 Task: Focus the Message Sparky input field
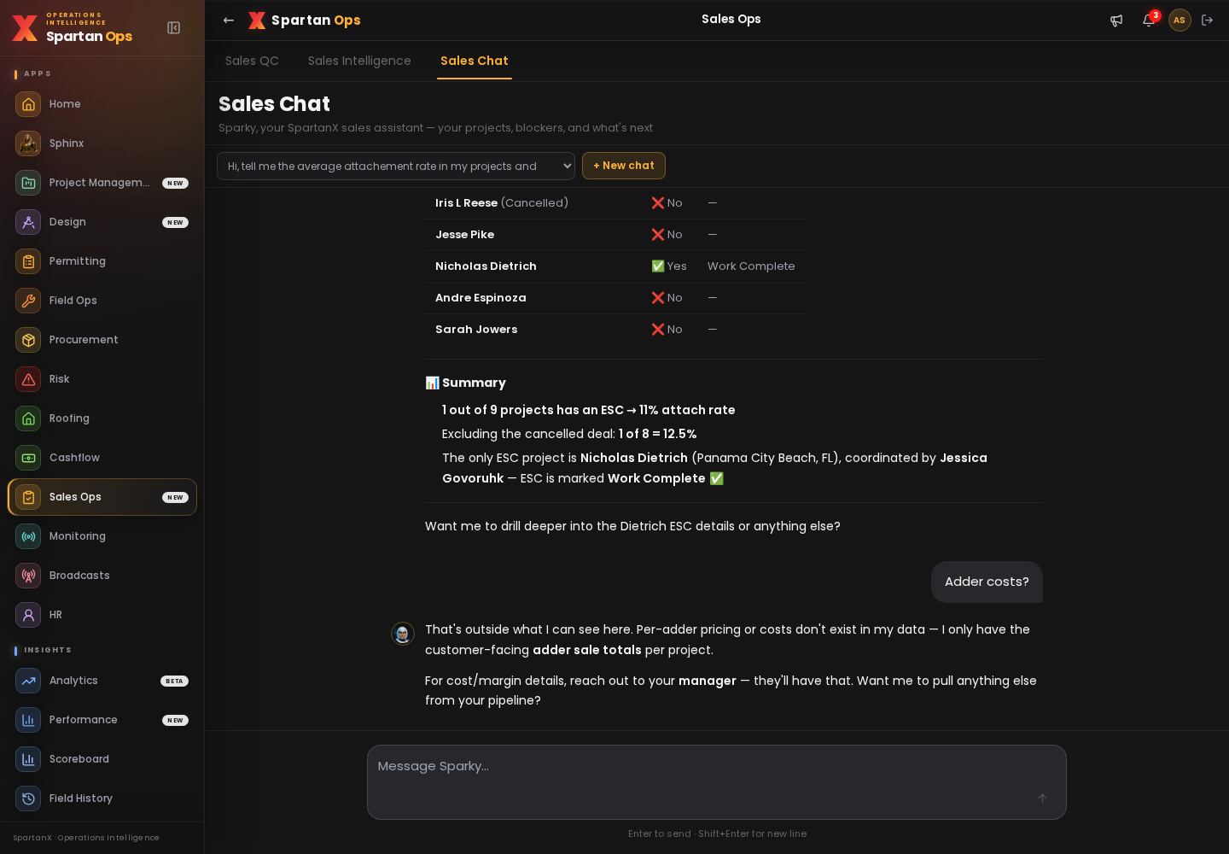(x=717, y=782)
